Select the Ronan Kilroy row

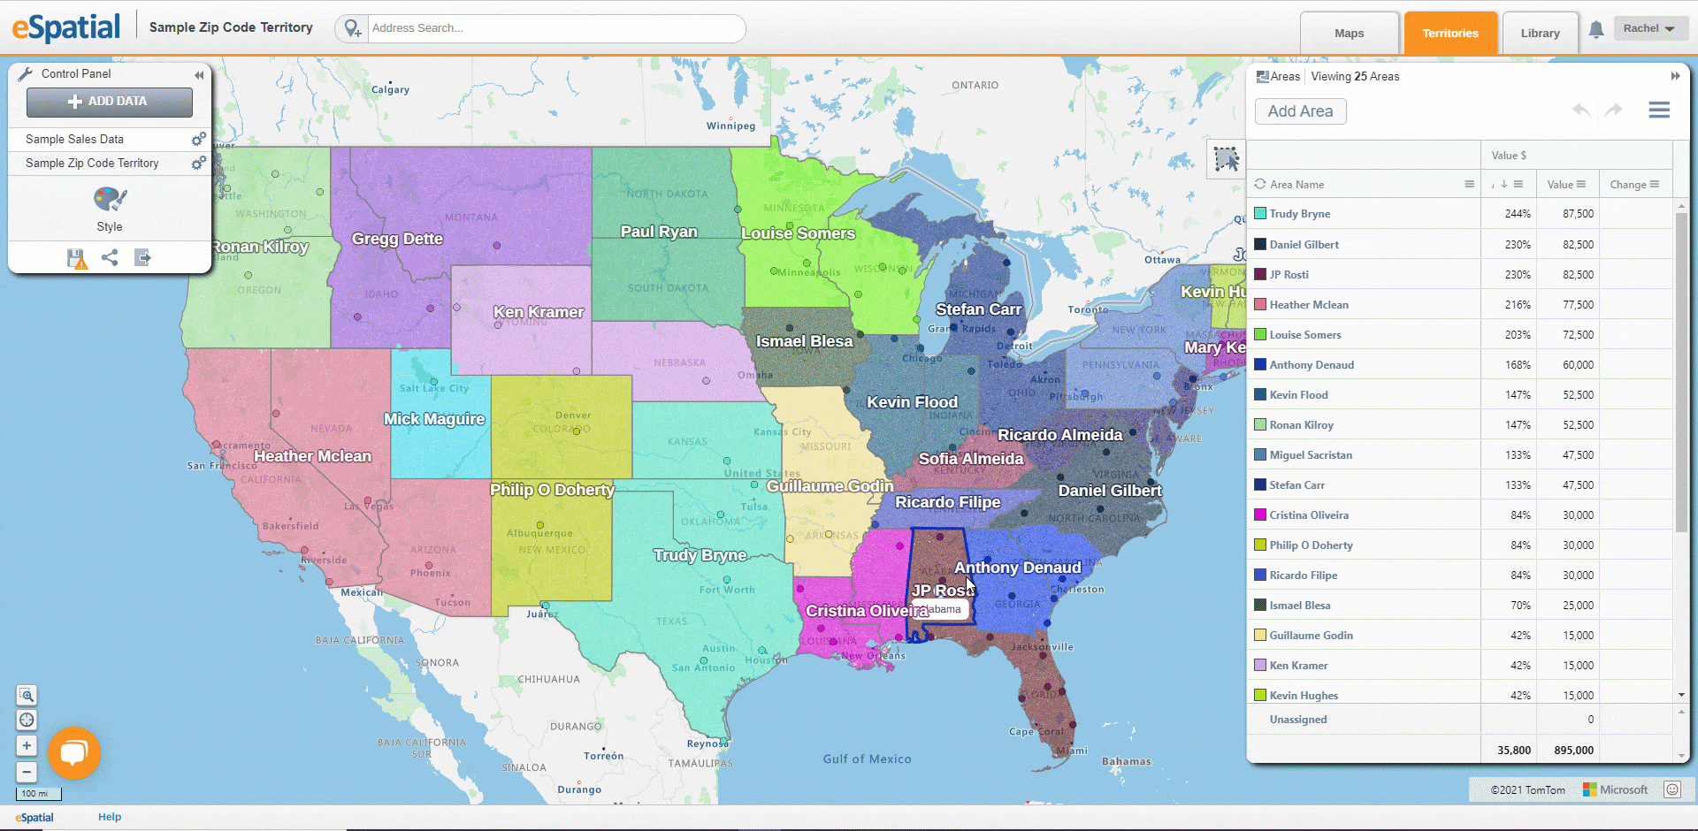click(1459, 424)
